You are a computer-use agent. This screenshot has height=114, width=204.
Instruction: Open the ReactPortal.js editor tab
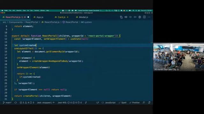point(15,17)
